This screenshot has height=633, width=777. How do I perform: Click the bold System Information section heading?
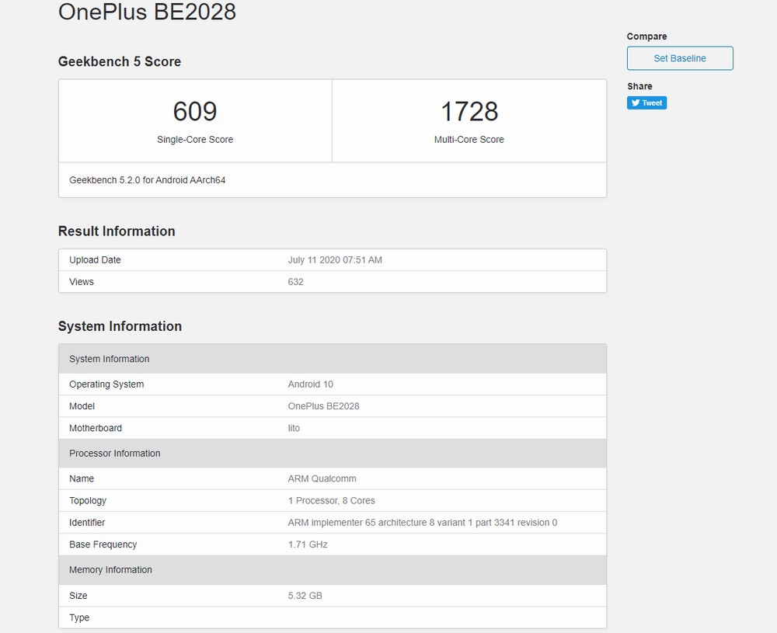tap(120, 326)
